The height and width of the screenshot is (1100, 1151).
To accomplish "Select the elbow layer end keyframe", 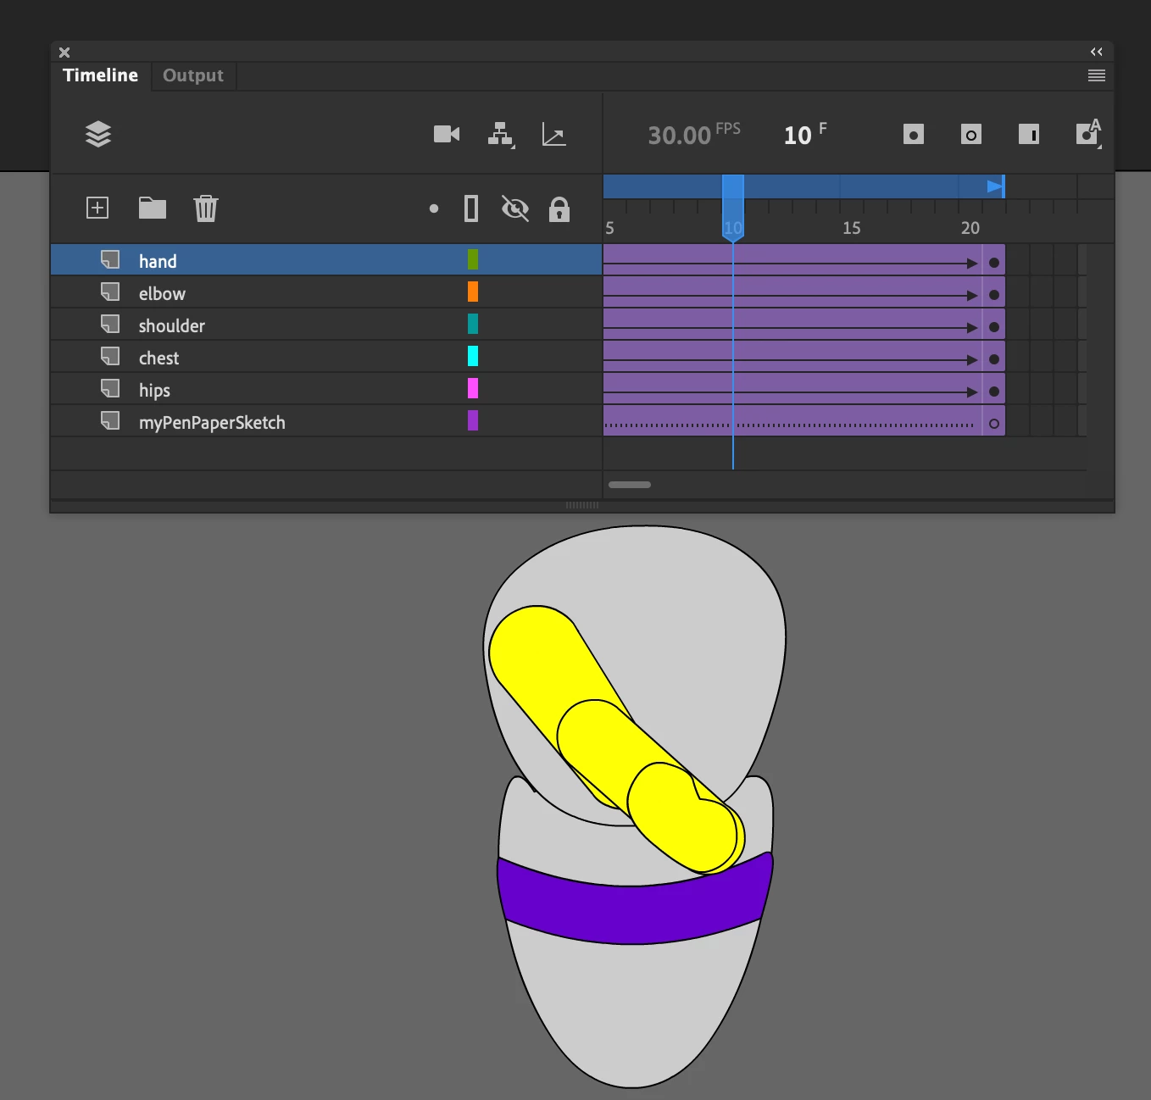I will tap(994, 295).
